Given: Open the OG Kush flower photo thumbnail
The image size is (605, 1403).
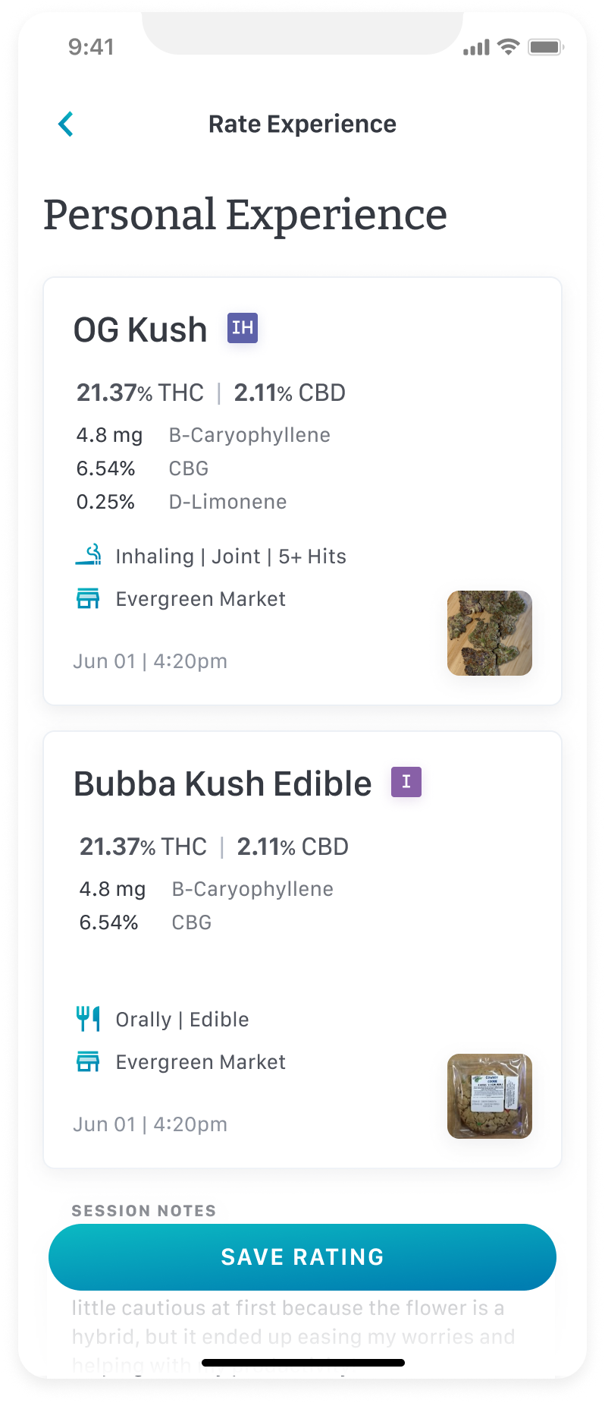Looking at the screenshot, I should [490, 633].
